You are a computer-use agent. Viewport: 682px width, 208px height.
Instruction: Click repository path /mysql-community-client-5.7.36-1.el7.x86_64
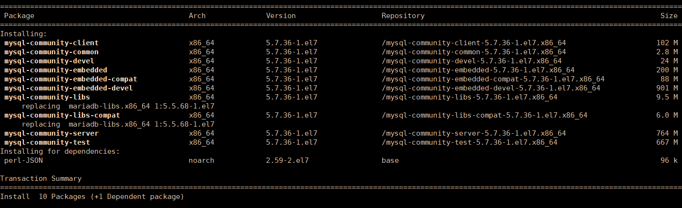pos(474,43)
